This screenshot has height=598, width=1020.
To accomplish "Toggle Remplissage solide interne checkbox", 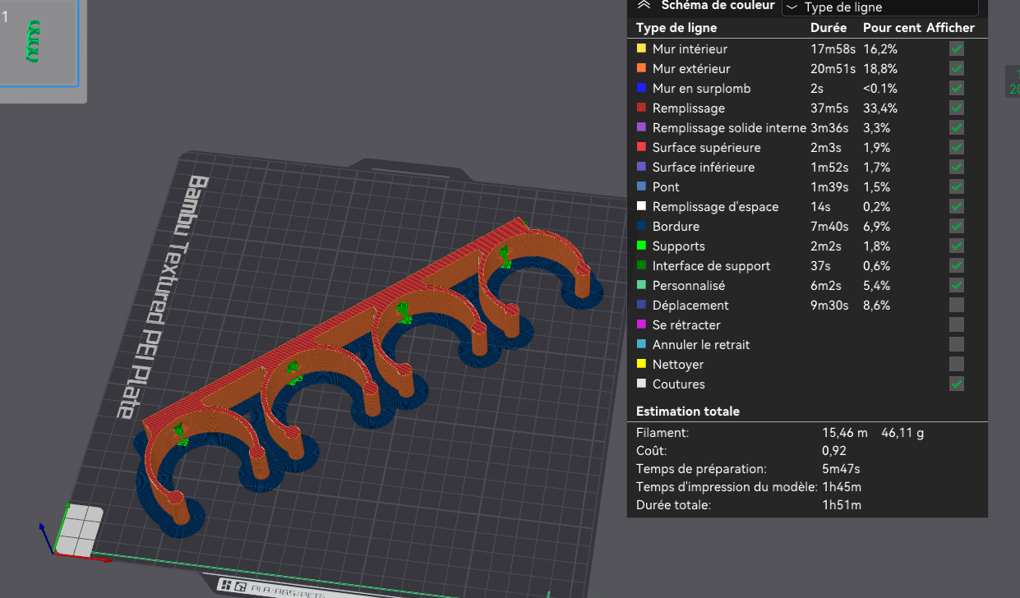I will click(x=956, y=128).
